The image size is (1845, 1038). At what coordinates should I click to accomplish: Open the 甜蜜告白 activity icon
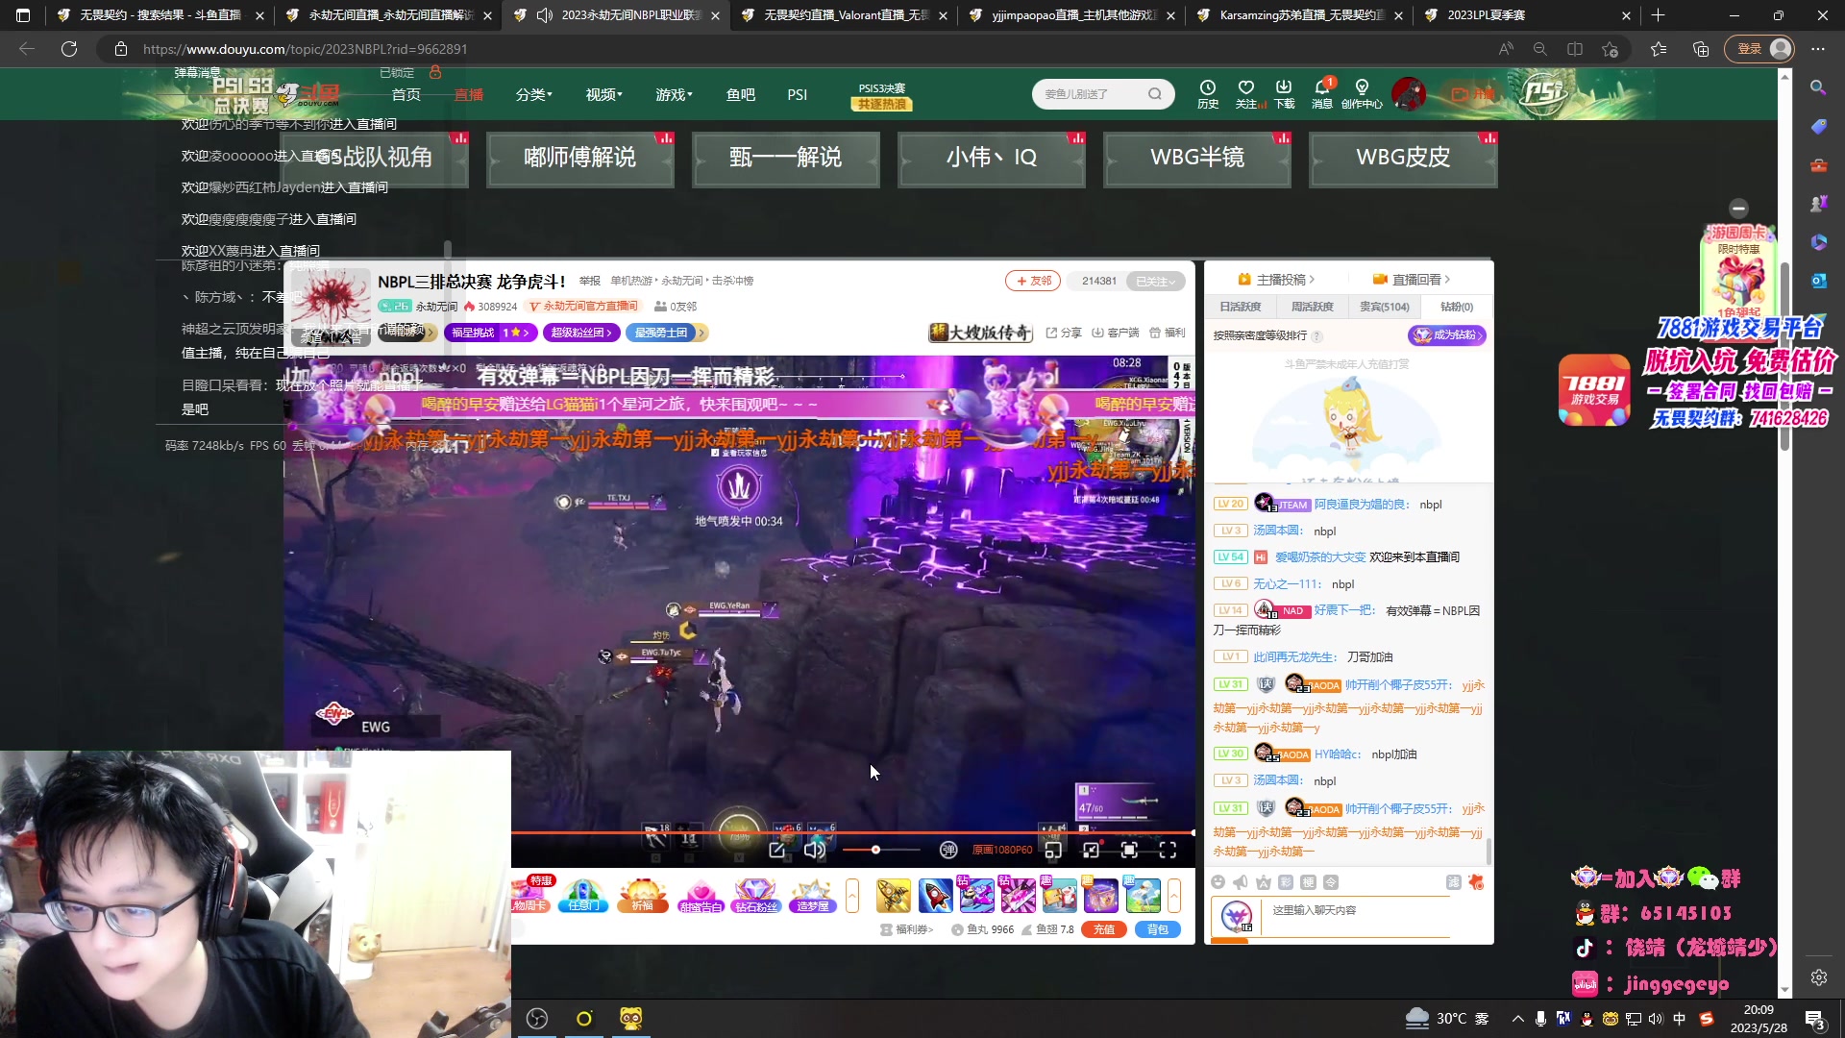coord(701,896)
